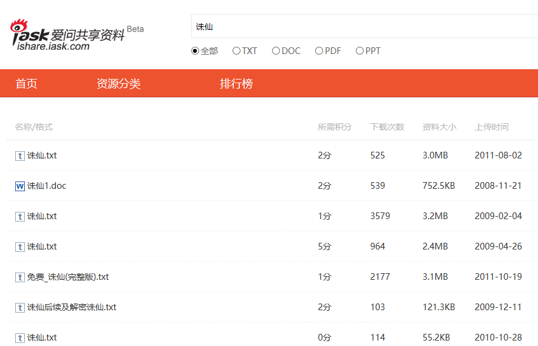Open the 诛仙1.doc file link
The image size is (538, 346).
(47, 186)
